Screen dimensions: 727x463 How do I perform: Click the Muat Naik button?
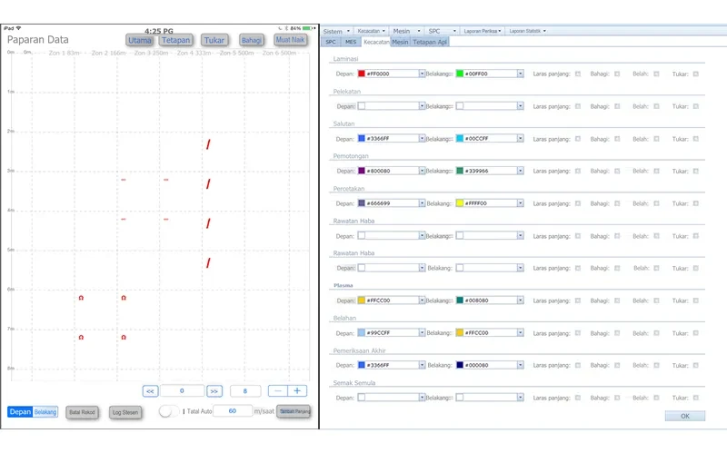pyautogui.click(x=290, y=40)
